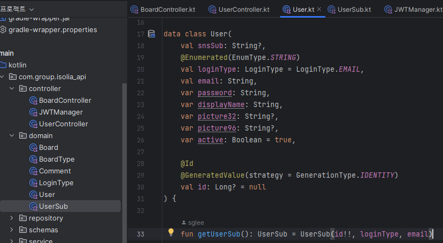Click the Board Kotlin class icon
443x243 pixels.
[33, 148]
